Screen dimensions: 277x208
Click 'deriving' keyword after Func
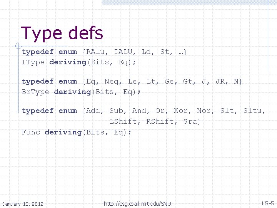point(63,133)
